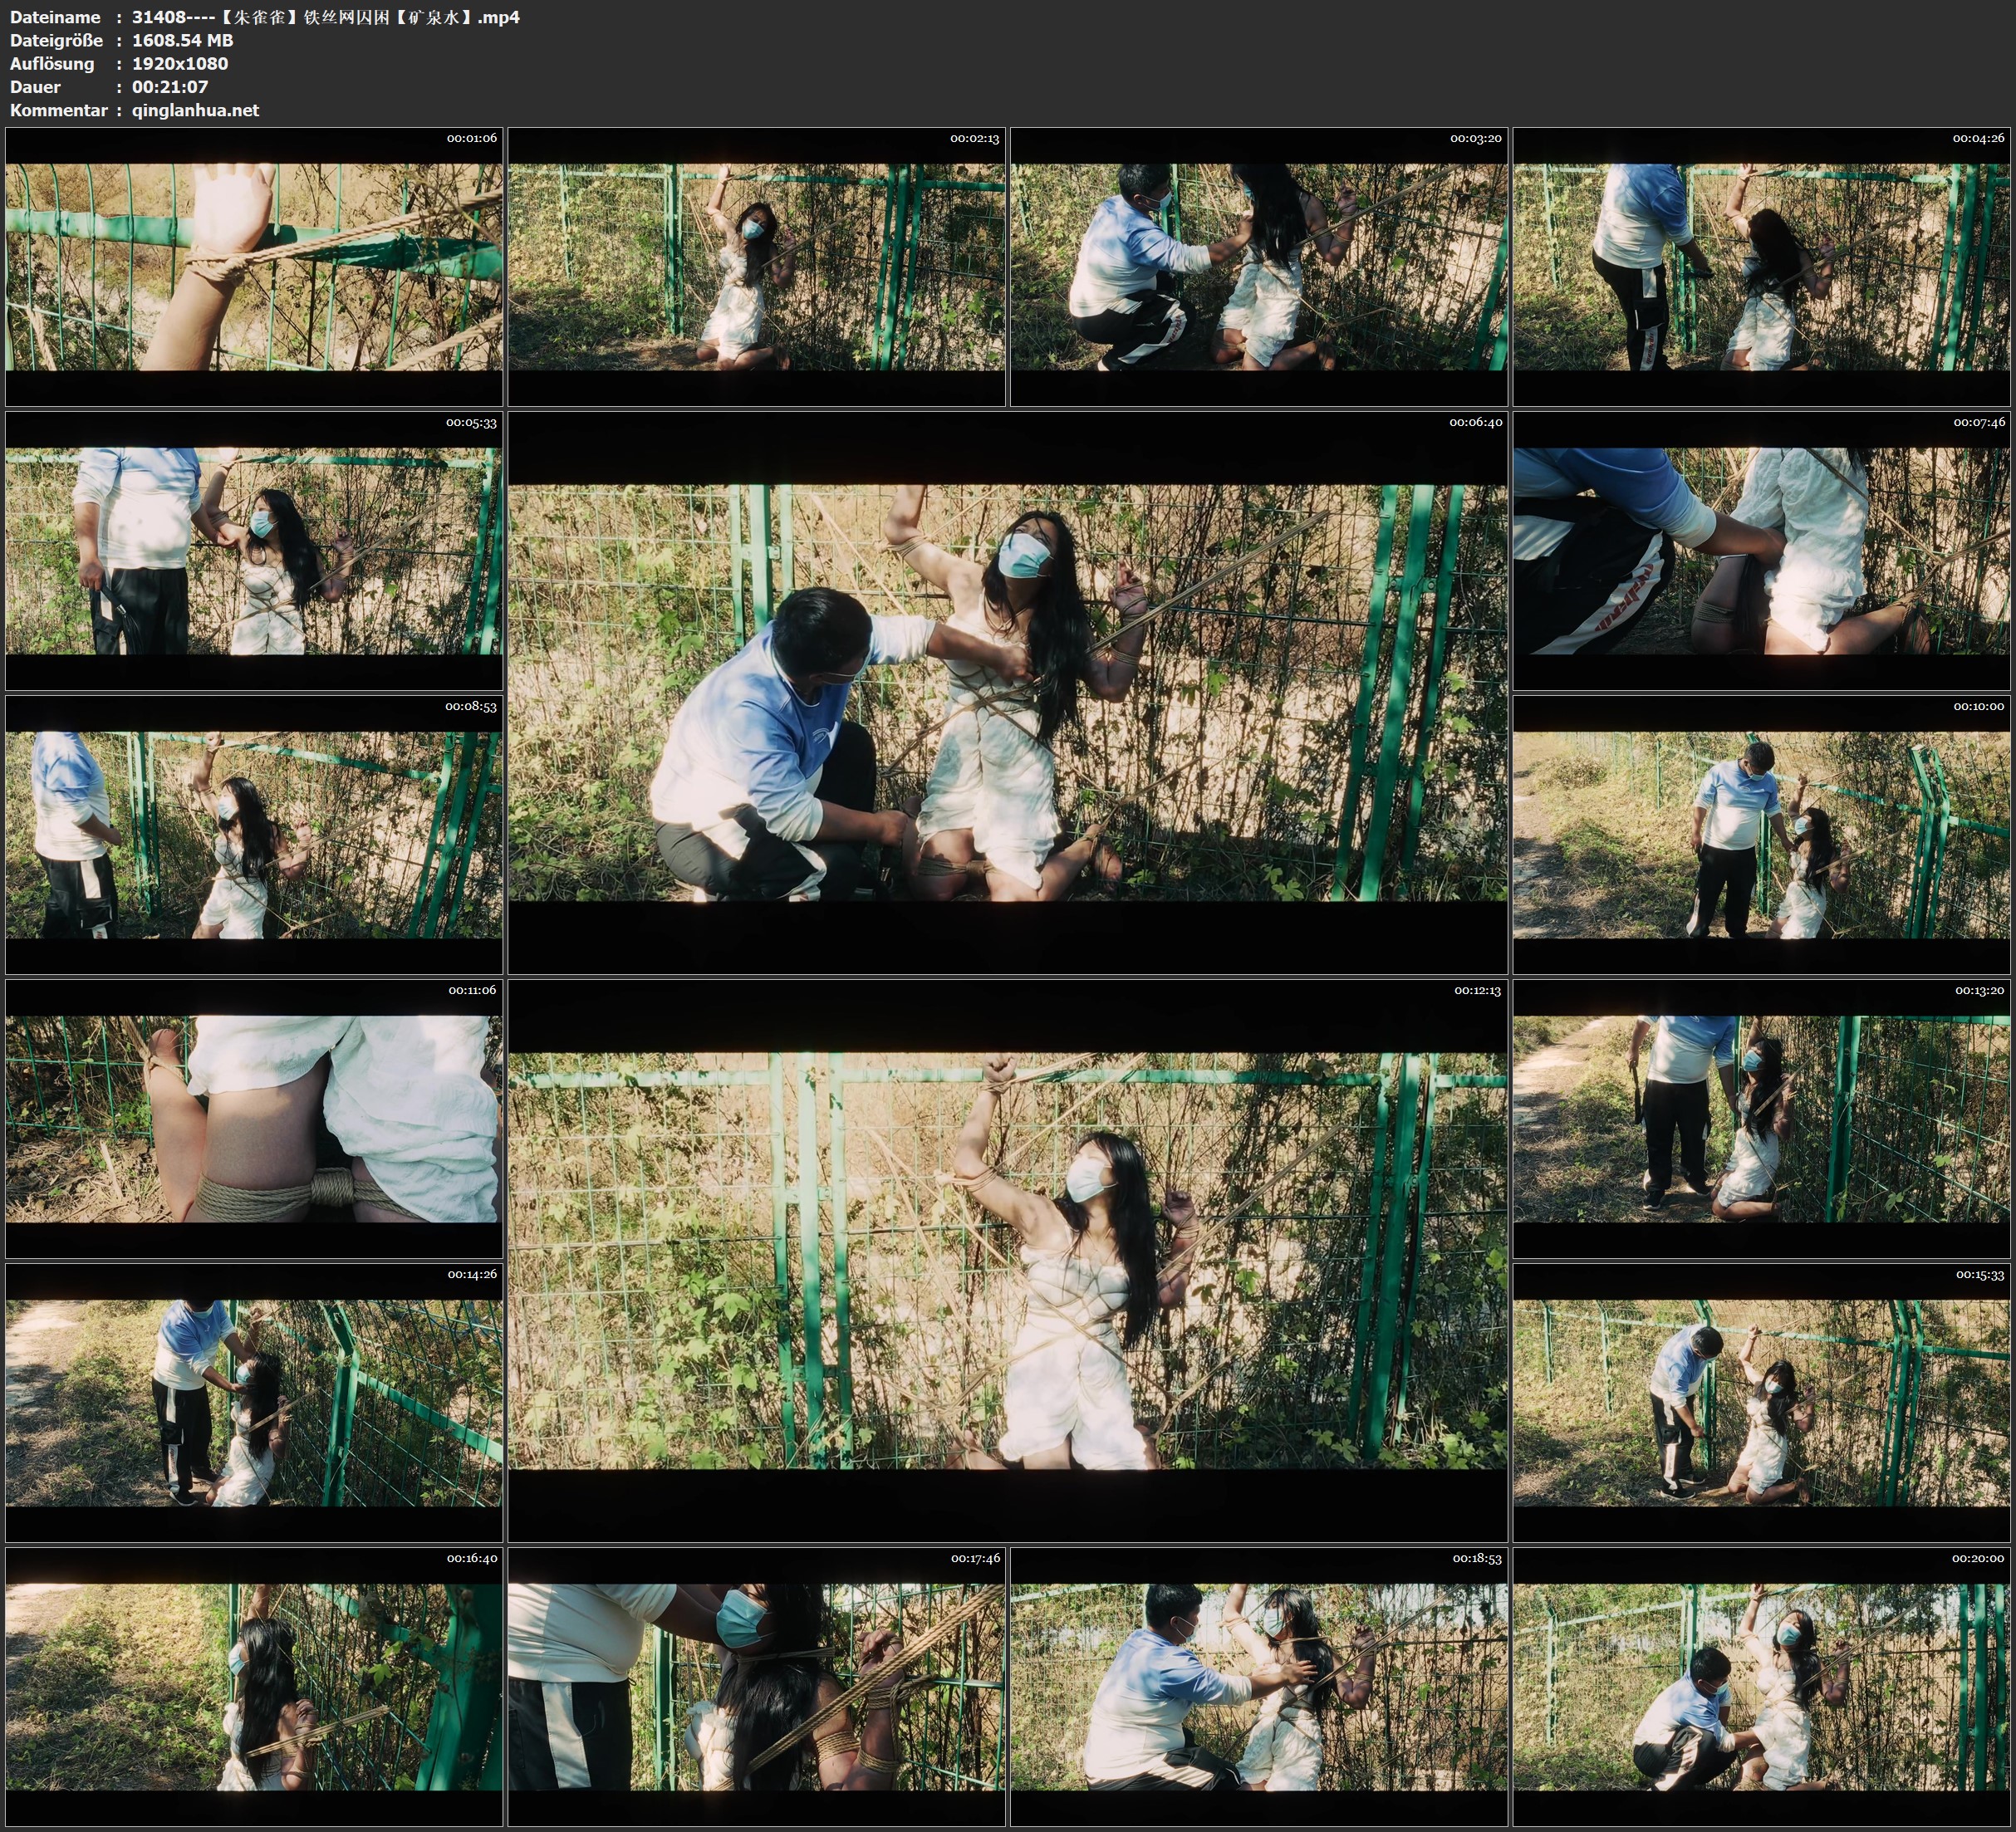Screen dimensions: 2016x1832
Task: Open the thumbnail stamped 00:15:33
Action: pyautogui.click(x=1762, y=1403)
